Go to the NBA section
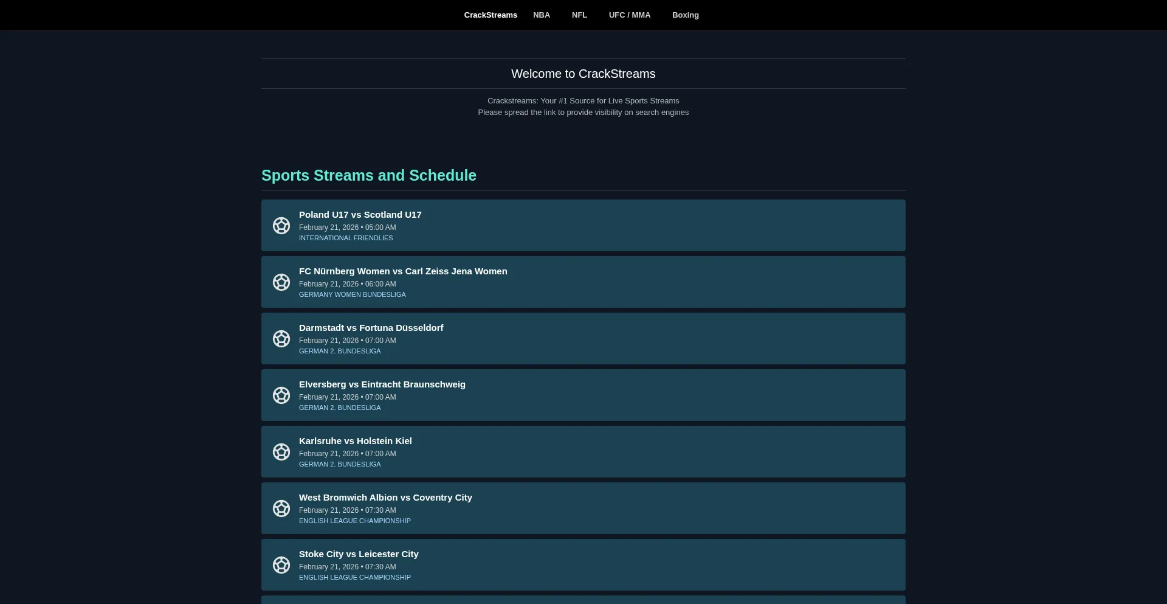The image size is (1167, 604). click(542, 15)
